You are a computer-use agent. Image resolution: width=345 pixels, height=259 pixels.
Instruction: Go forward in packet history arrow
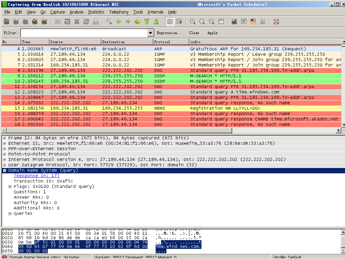click(x=128, y=22)
